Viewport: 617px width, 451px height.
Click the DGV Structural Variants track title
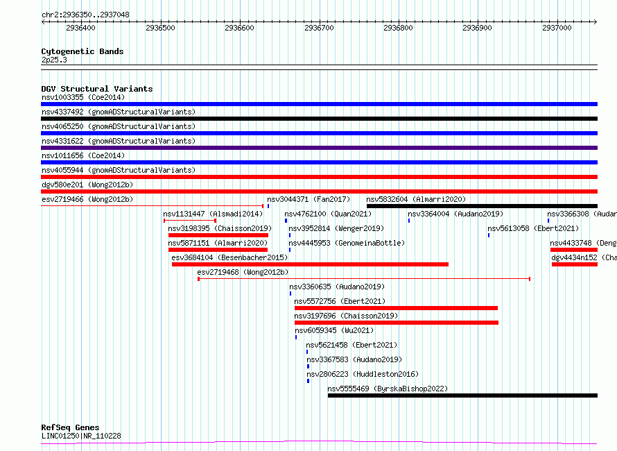coord(97,89)
